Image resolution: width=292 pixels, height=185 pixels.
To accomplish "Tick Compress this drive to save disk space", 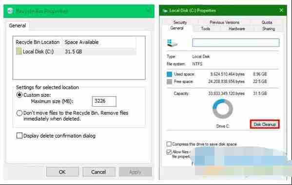I will (169, 144).
